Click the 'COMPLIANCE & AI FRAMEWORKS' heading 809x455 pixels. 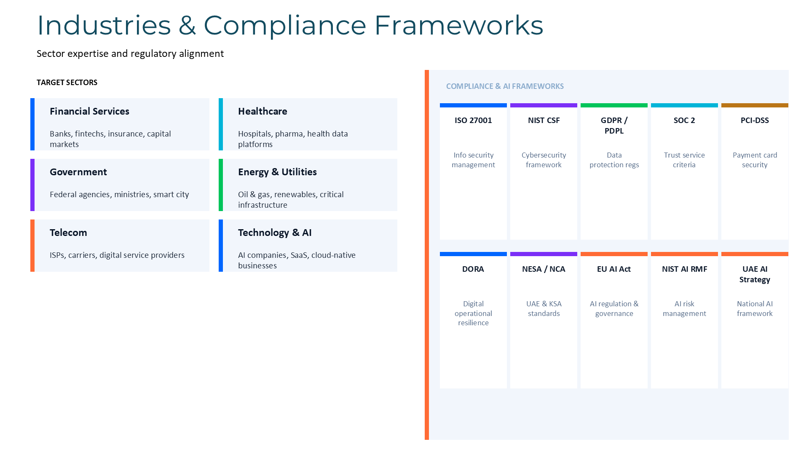pos(505,86)
